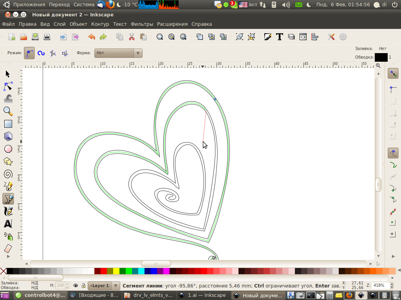Select the Selector arrow tool

(8, 74)
